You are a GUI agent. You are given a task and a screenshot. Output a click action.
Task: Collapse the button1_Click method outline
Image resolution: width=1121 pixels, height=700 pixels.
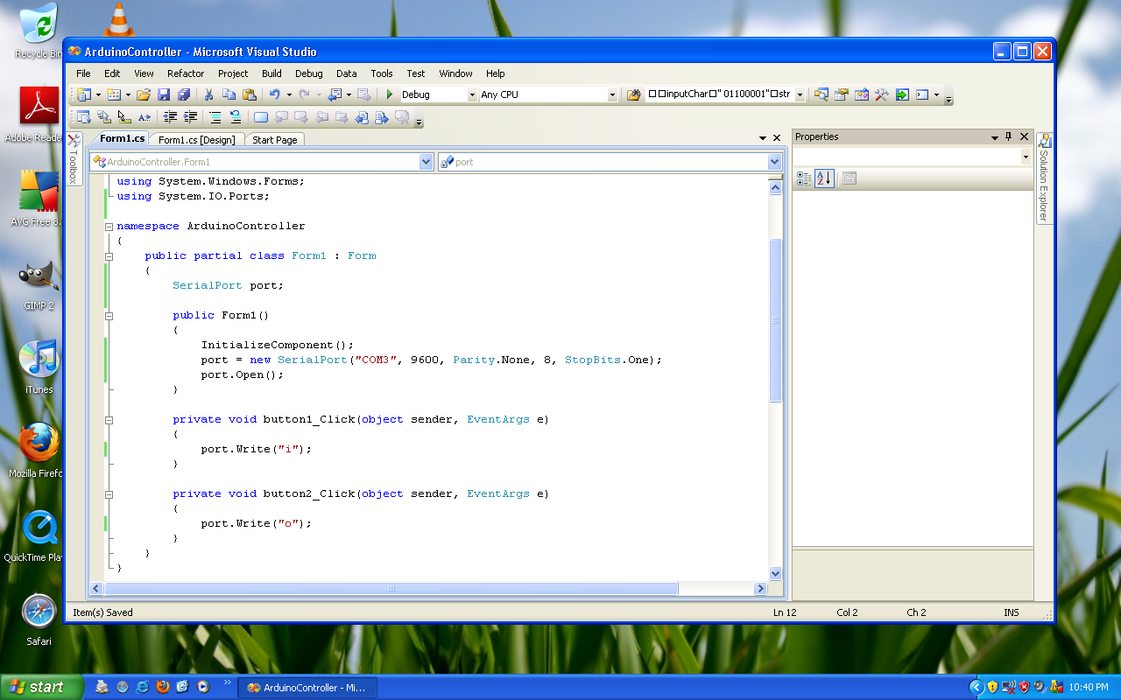(x=109, y=420)
